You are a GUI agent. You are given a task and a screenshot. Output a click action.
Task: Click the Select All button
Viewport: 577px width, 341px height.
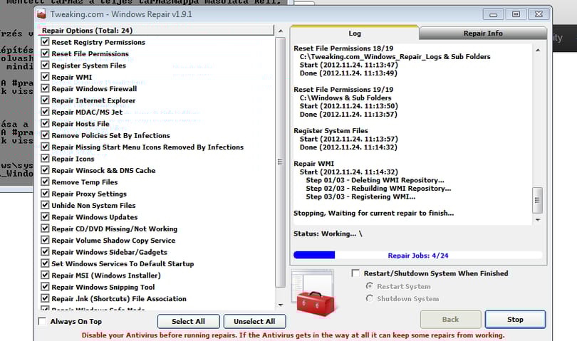pos(188,322)
